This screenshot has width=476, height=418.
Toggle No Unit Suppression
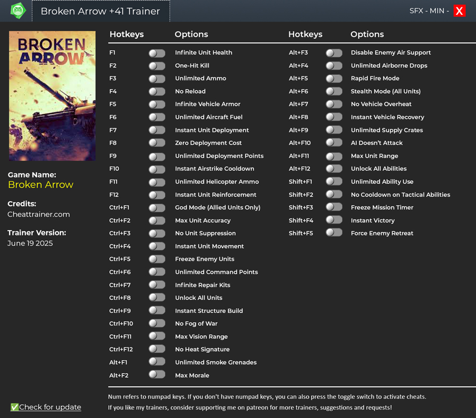(157, 233)
